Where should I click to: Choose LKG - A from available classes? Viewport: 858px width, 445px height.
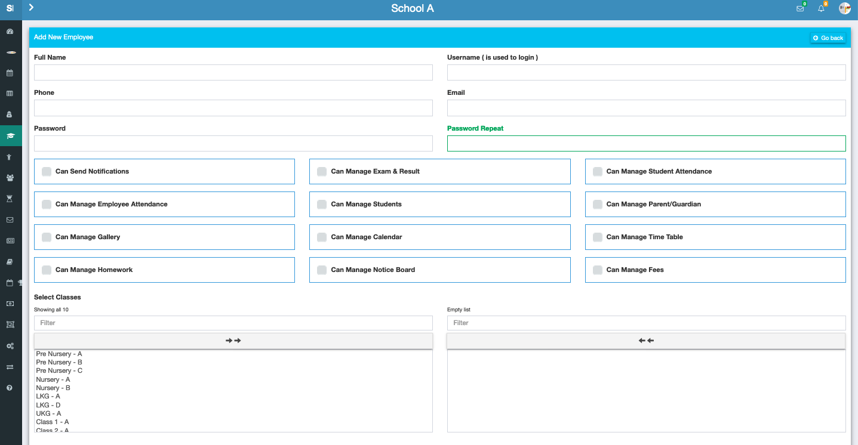click(x=48, y=396)
